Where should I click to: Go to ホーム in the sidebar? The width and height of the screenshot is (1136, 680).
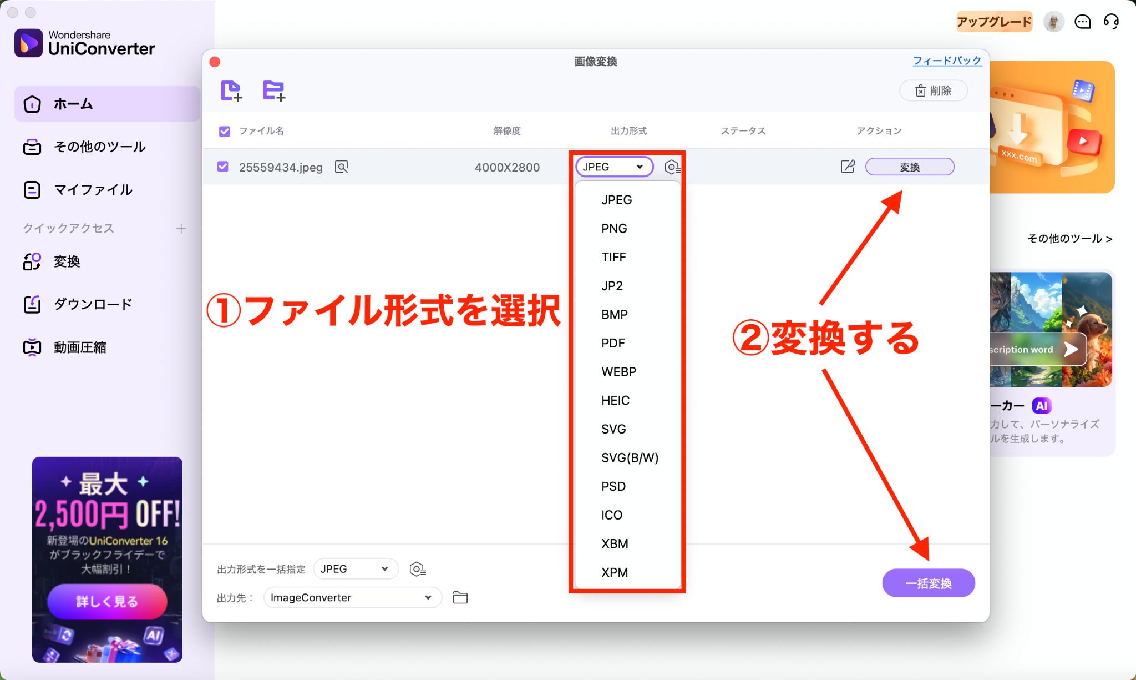tap(107, 104)
